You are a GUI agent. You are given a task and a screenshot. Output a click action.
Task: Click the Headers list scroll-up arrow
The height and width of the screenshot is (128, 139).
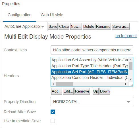click(130, 60)
